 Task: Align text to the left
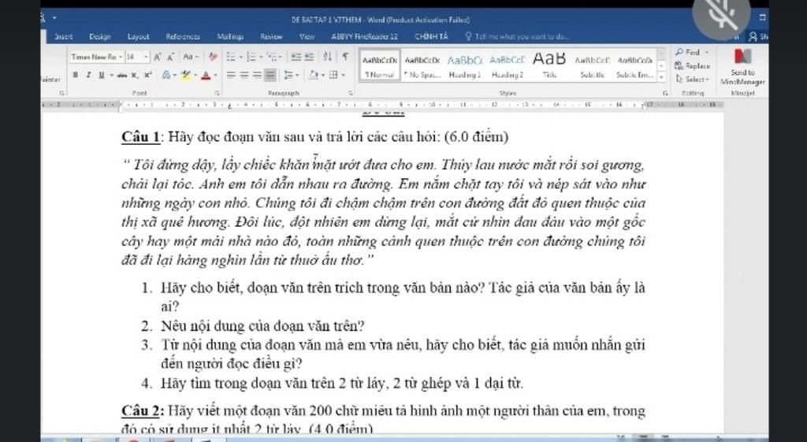click(231, 75)
